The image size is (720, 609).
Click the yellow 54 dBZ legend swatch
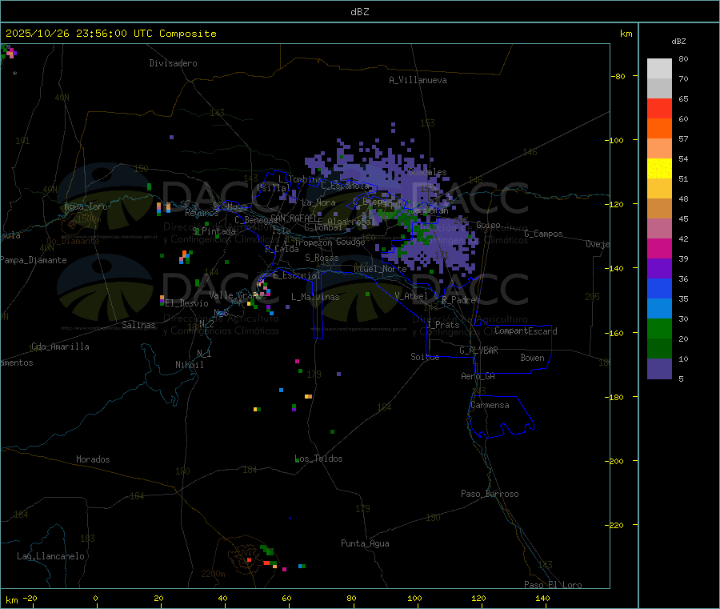pyautogui.click(x=659, y=169)
